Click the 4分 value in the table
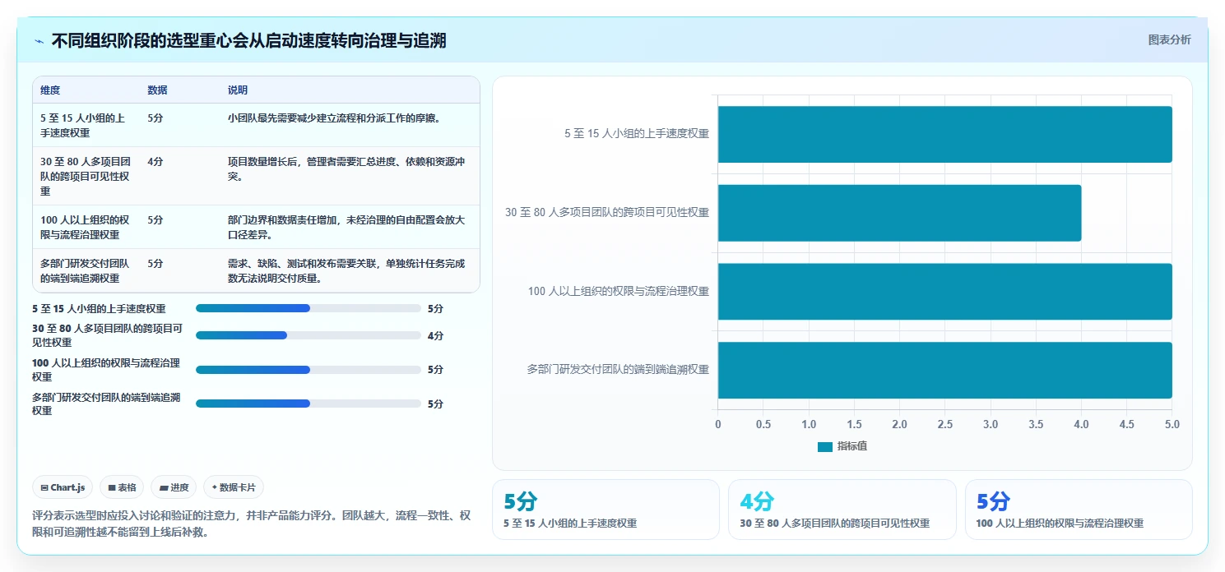 (155, 162)
